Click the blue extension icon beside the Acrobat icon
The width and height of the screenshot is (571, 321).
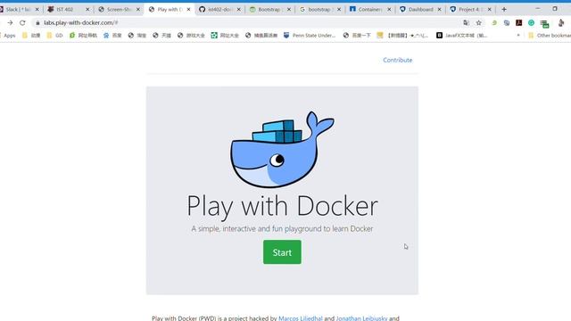507,22
